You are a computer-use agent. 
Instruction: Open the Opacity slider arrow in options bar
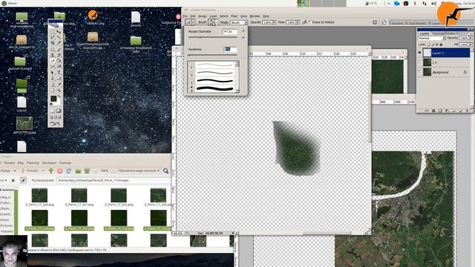pyautogui.click(x=274, y=22)
